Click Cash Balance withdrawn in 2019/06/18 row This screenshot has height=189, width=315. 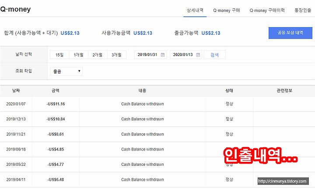coord(143,150)
